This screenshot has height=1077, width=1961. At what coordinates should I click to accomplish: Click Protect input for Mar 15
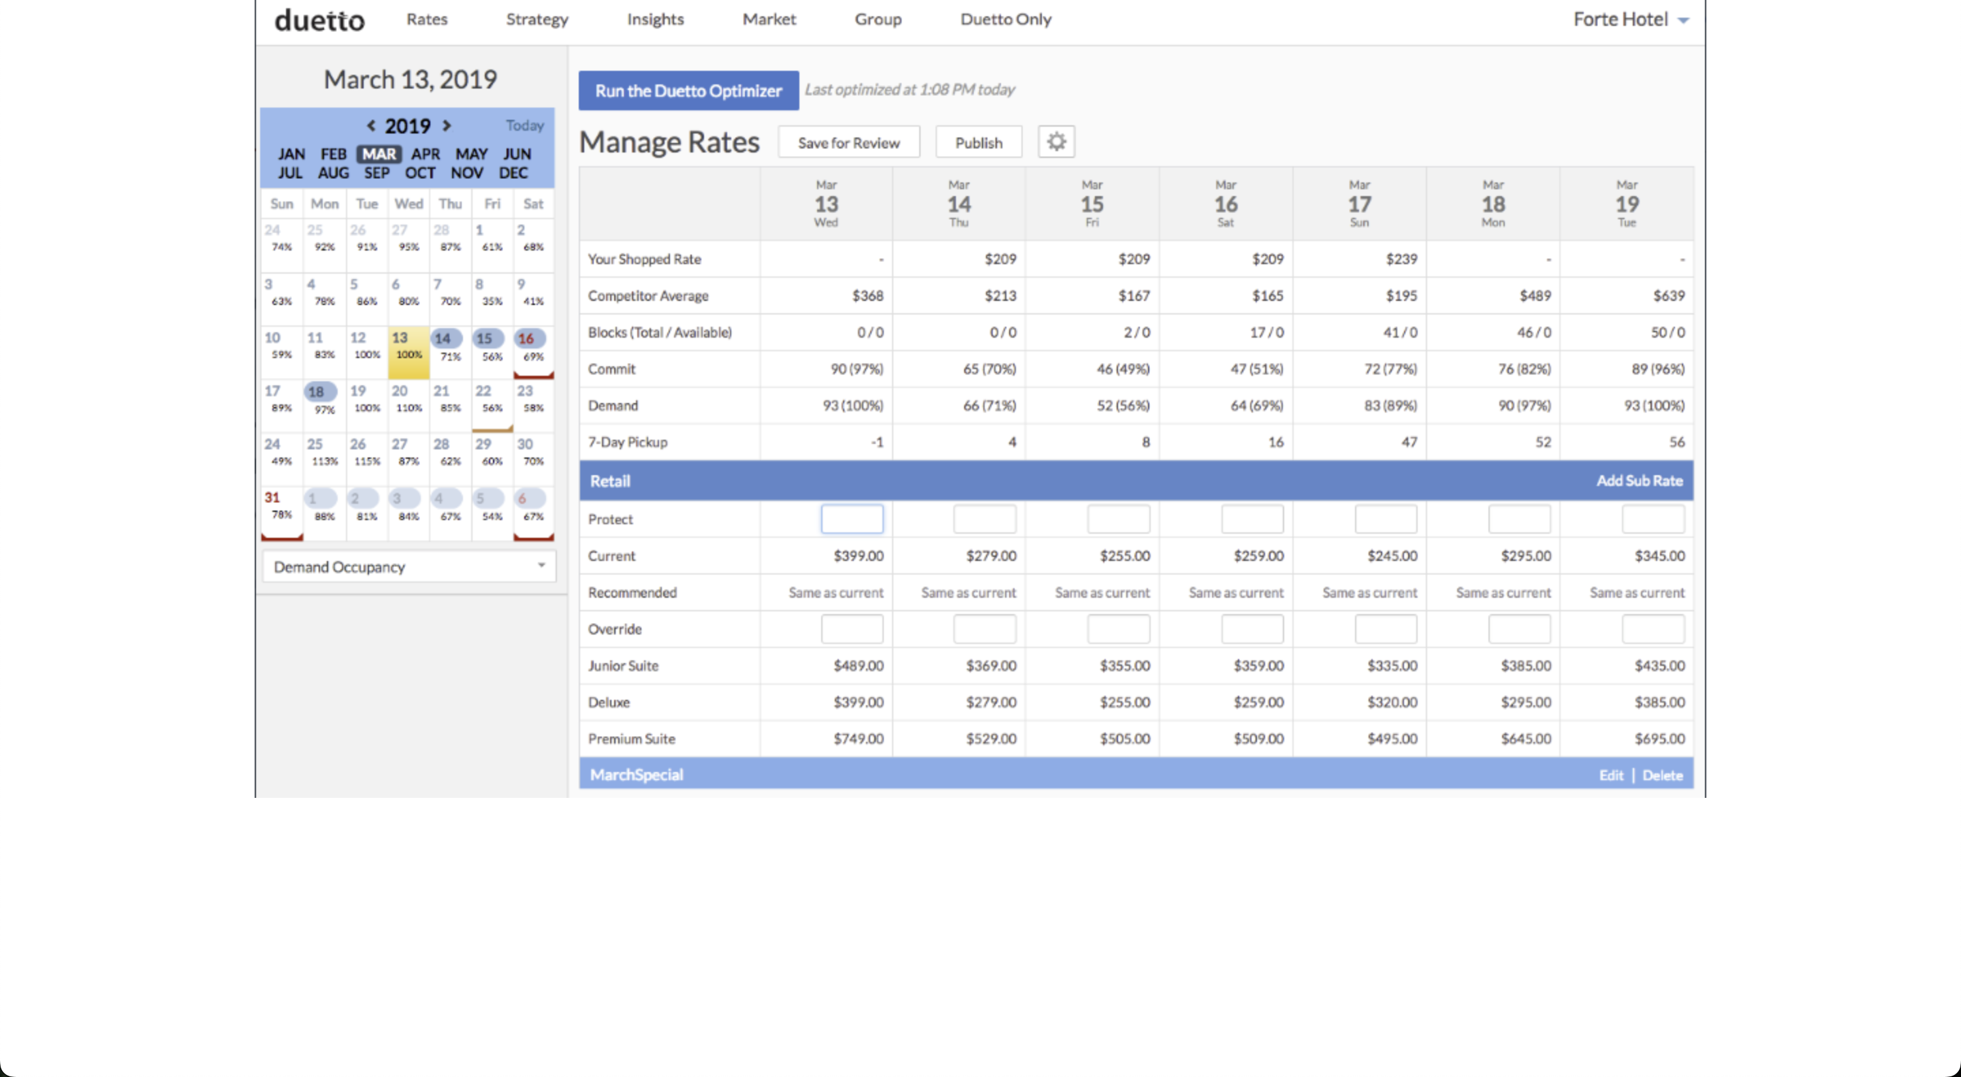coord(1118,519)
